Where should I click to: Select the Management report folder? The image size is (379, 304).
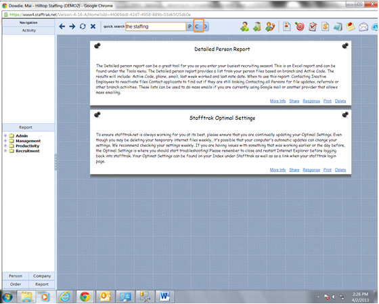tap(28, 141)
